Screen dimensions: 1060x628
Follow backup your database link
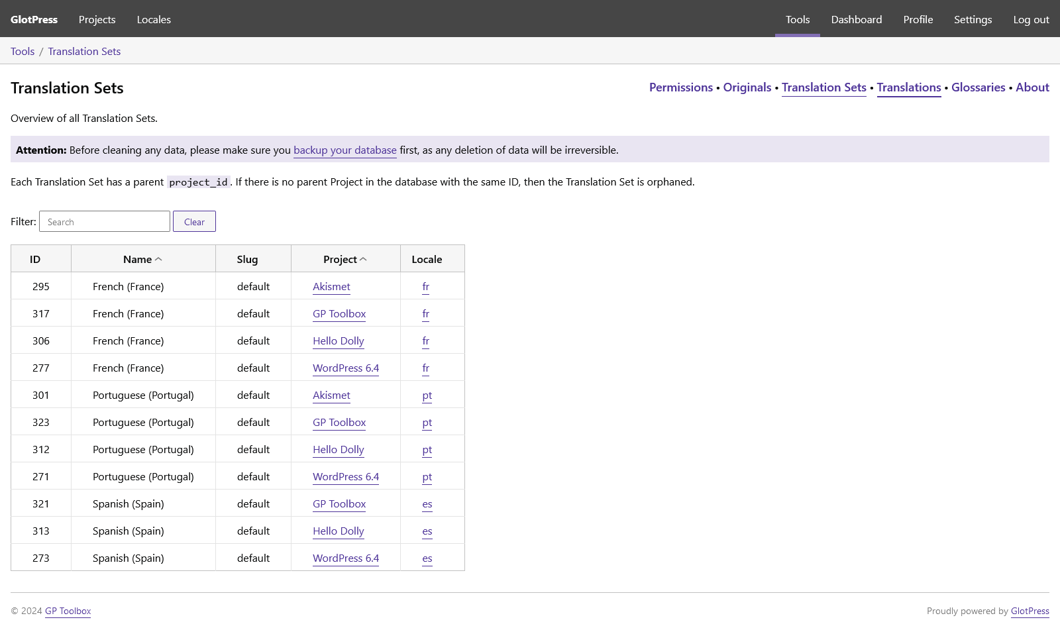[x=345, y=150]
